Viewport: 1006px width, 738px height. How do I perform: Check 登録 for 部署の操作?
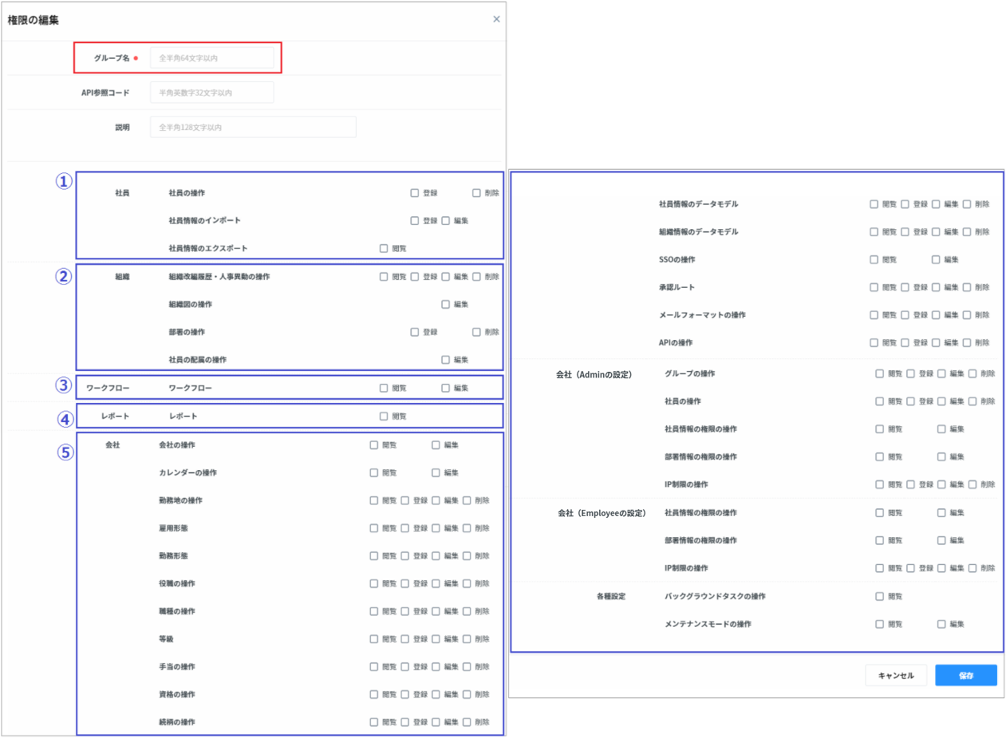415,332
